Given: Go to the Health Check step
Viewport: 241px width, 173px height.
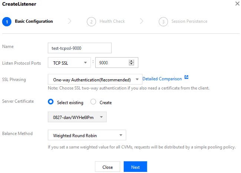Looking at the screenshot, I should pos(112,22).
